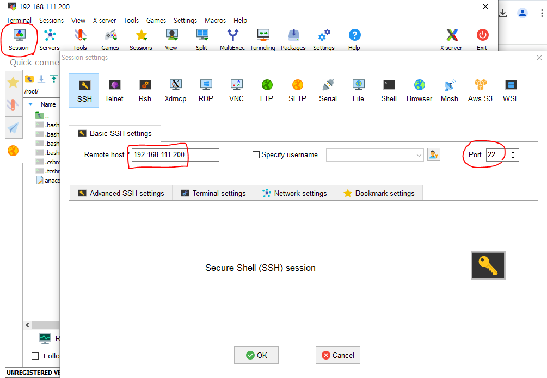Open the Sessions menu in menu bar
The image size is (547, 378).
(51, 20)
